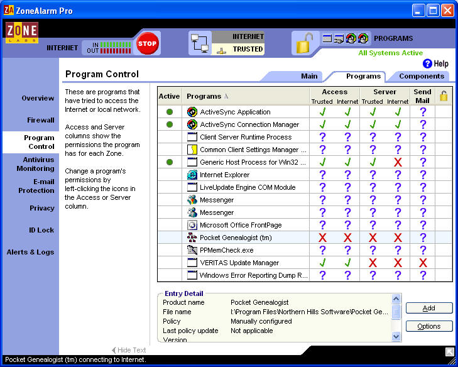Switch to the Main tab

(x=309, y=76)
